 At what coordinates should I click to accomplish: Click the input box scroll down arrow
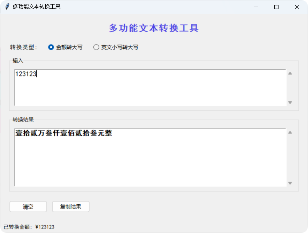(x=290, y=103)
